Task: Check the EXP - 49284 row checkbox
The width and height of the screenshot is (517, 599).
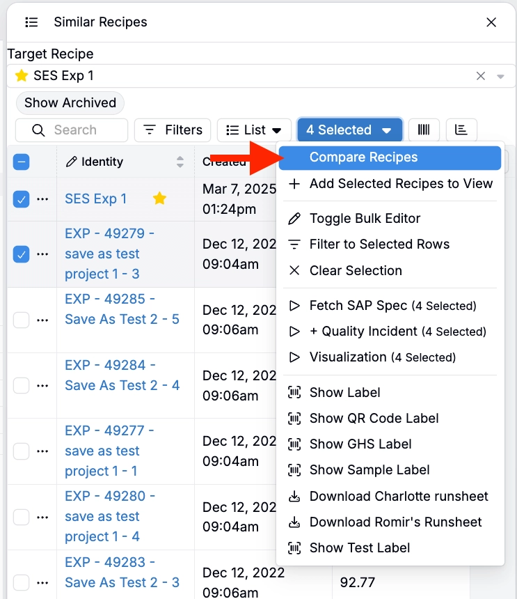Action: (22, 385)
